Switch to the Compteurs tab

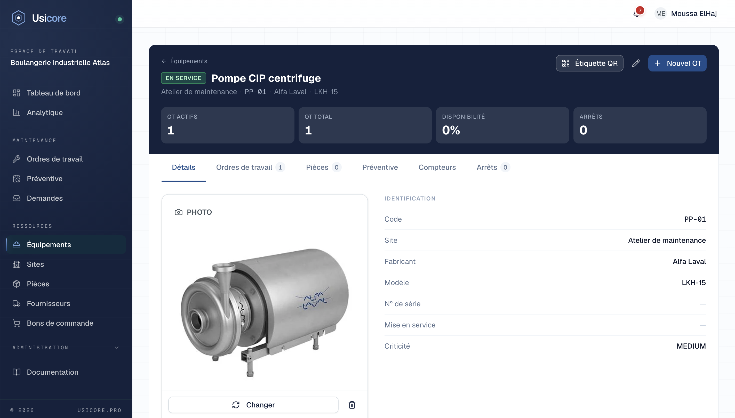tap(437, 167)
